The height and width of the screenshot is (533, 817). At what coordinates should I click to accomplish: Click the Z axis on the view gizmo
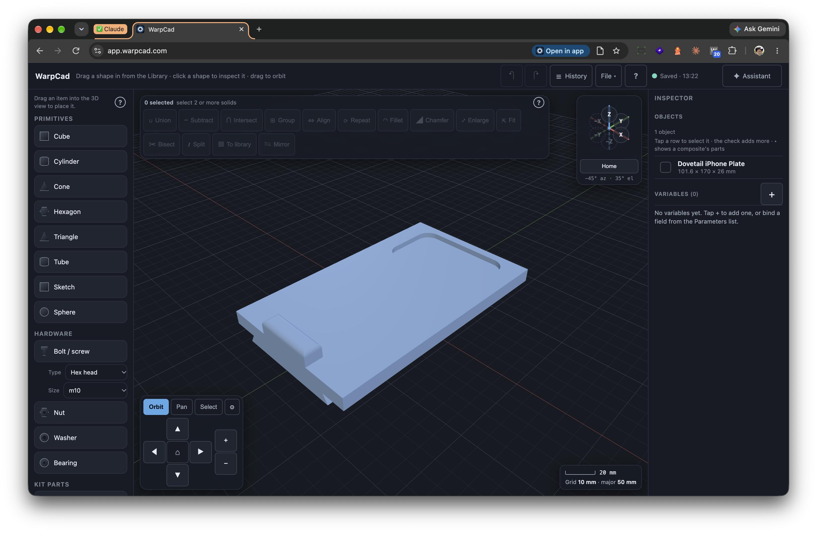pyautogui.click(x=609, y=114)
